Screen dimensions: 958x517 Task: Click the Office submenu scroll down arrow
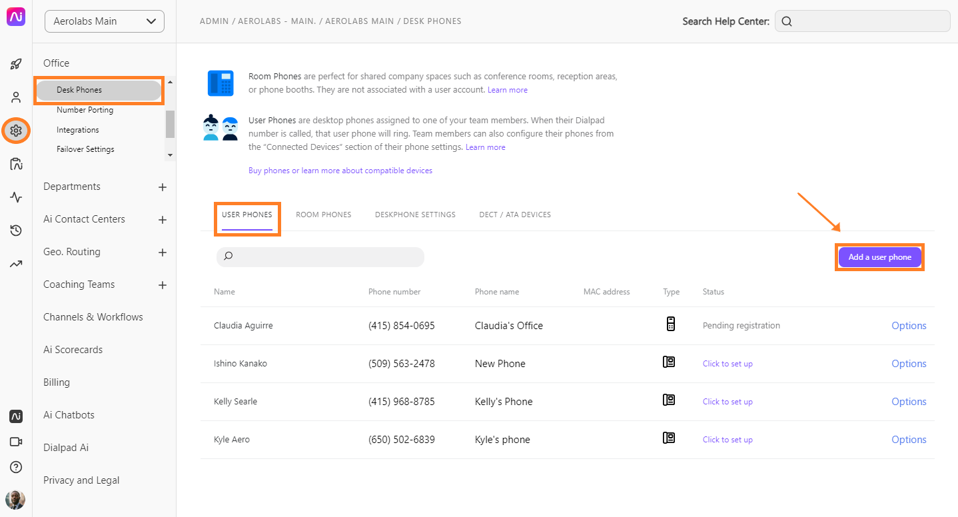tap(170, 155)
